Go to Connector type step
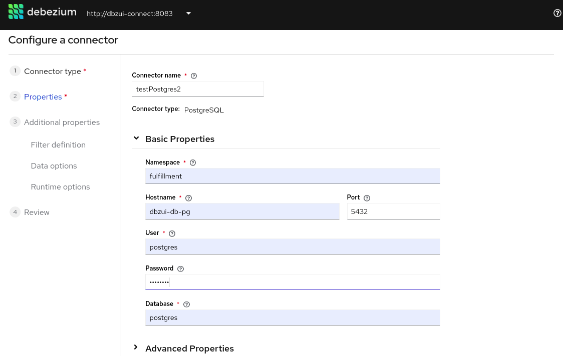 click(x=53, y=71)
